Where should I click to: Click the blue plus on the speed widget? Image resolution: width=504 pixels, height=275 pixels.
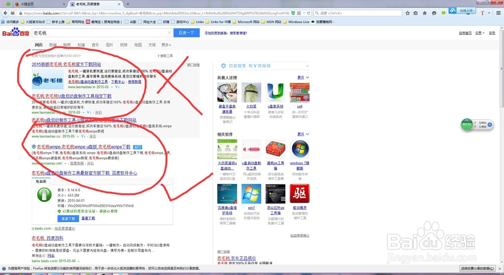click(490, 124)
